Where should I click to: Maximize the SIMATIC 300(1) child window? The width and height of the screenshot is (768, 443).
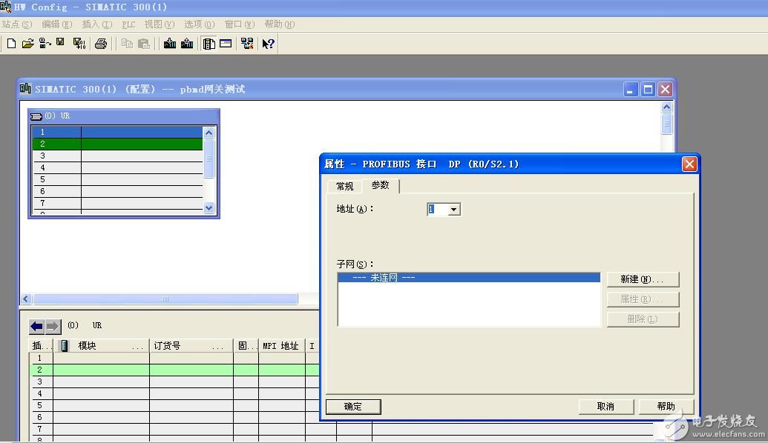point(648,90)
